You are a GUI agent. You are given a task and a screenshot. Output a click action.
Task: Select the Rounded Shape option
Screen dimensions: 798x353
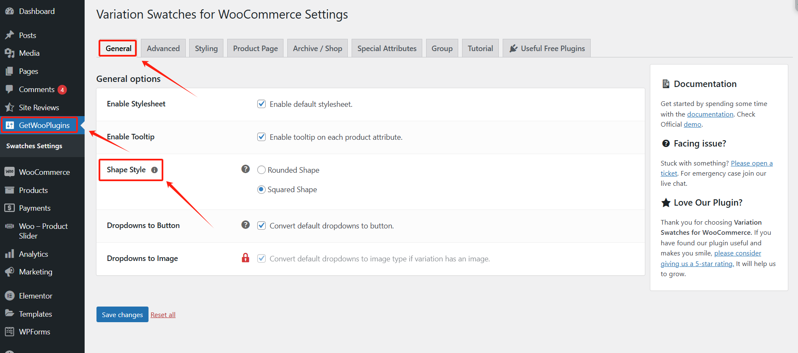261,169
